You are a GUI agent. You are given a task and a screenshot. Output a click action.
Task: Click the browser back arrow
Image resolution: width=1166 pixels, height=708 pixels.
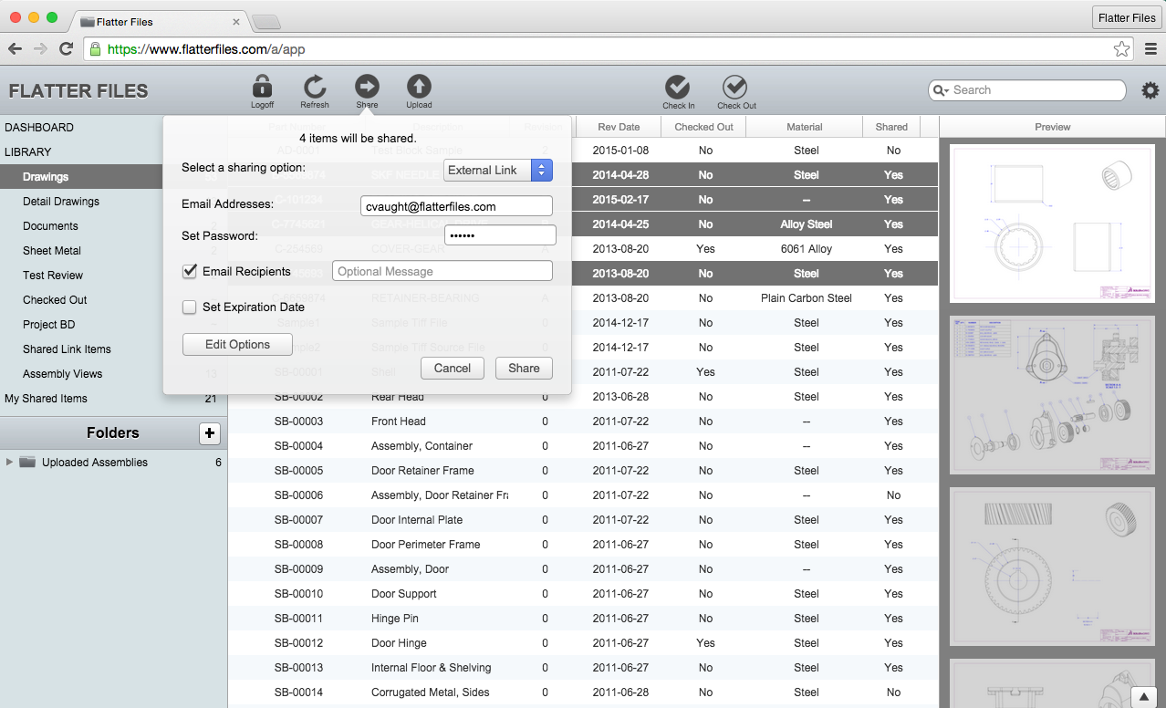(x=15, y=49)
